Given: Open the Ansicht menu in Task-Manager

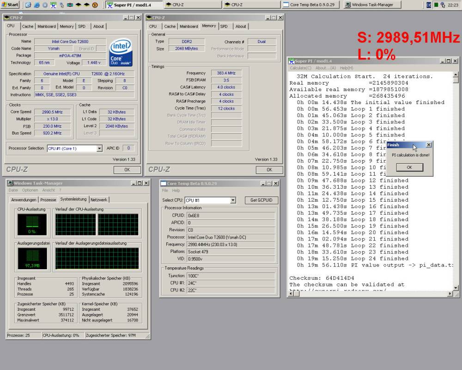Looking at the screenshot, I should coord(49,190).
